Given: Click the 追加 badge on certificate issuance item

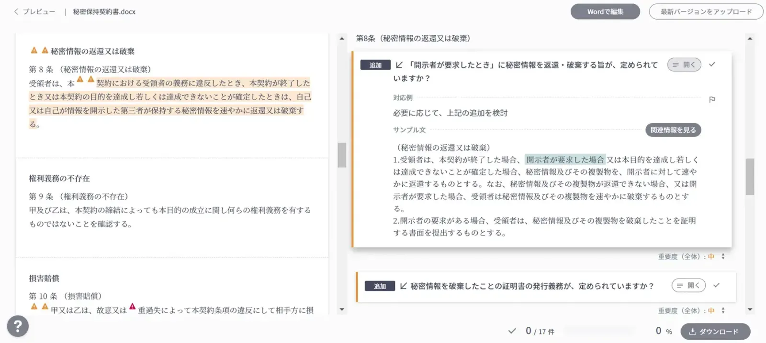Looking at the screenshot, I should tap(380, 286).
